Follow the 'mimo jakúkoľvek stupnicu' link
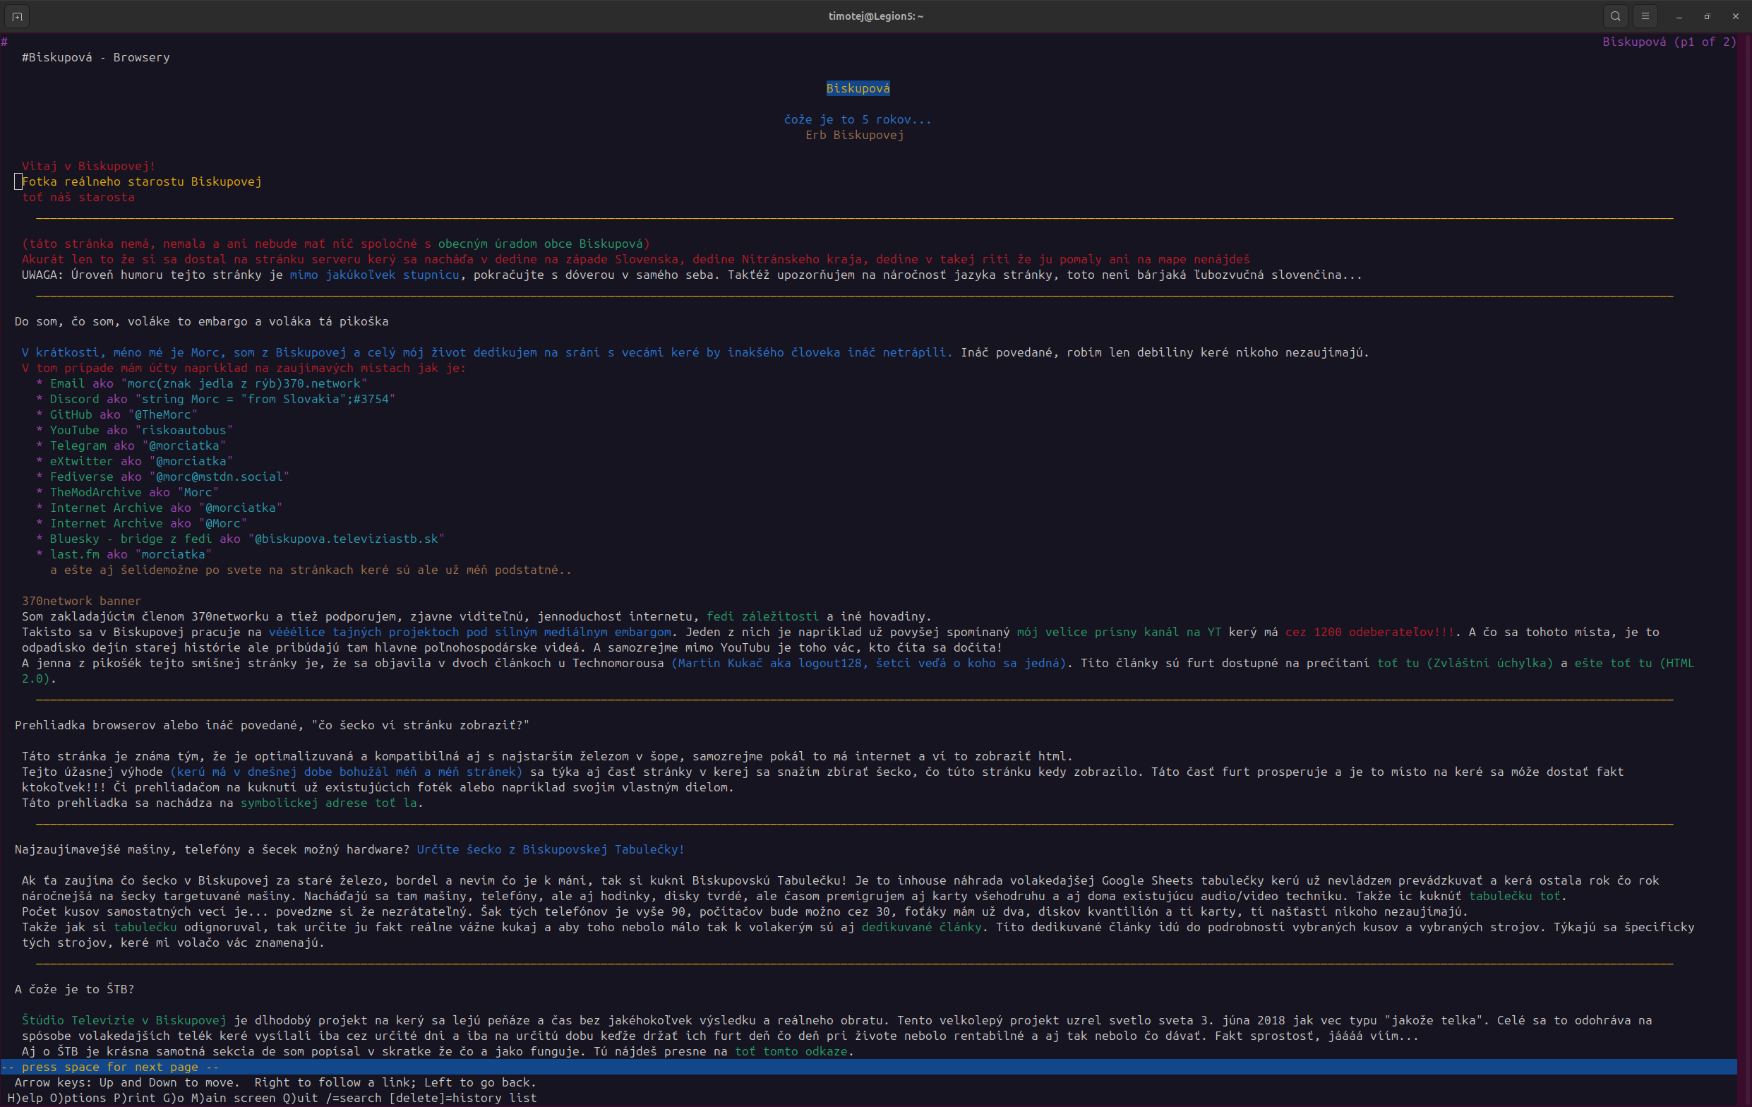 coord(374,275)
